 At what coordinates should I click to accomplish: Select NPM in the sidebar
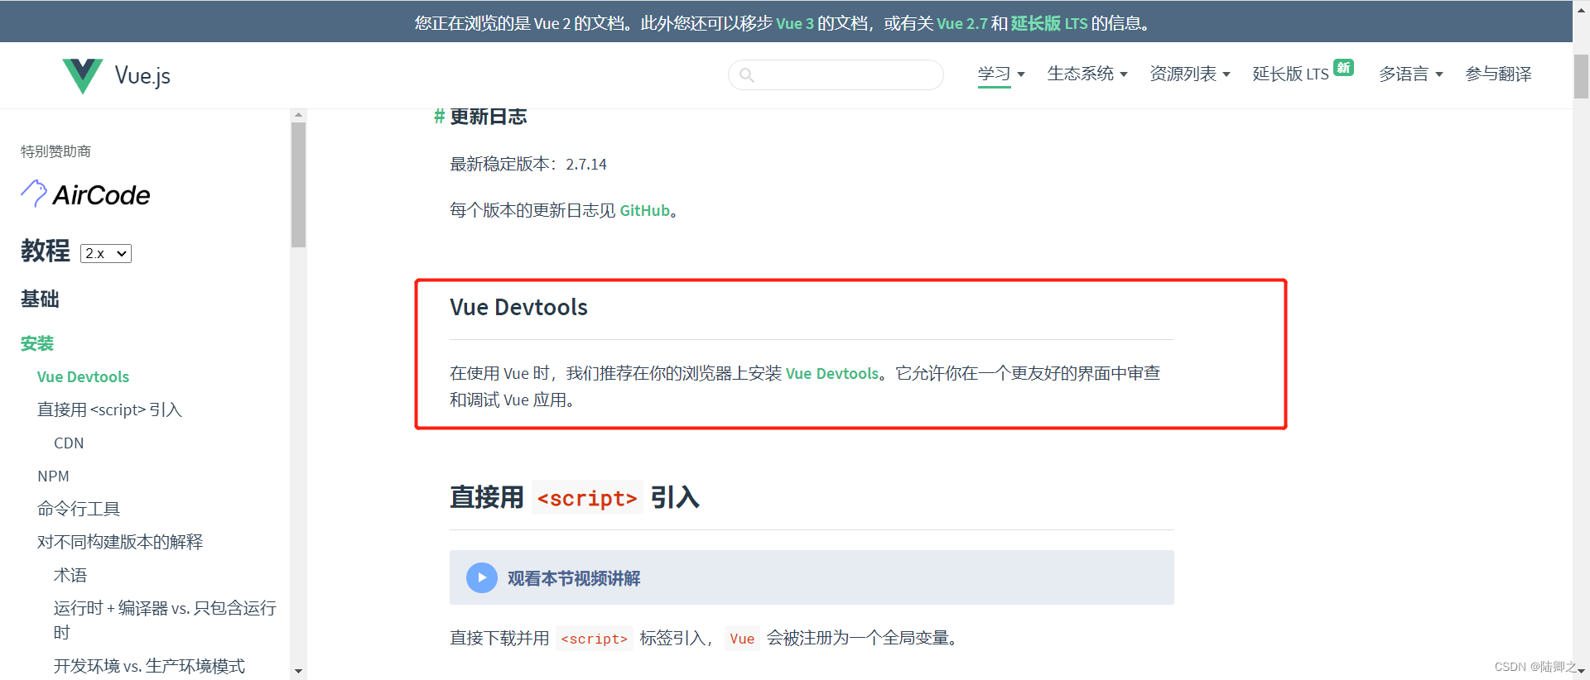coord(53,476)
